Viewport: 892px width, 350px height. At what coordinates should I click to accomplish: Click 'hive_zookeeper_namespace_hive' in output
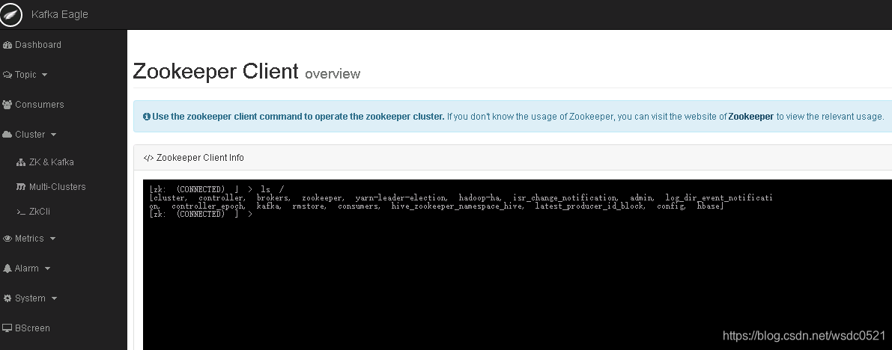click(457, 206)
